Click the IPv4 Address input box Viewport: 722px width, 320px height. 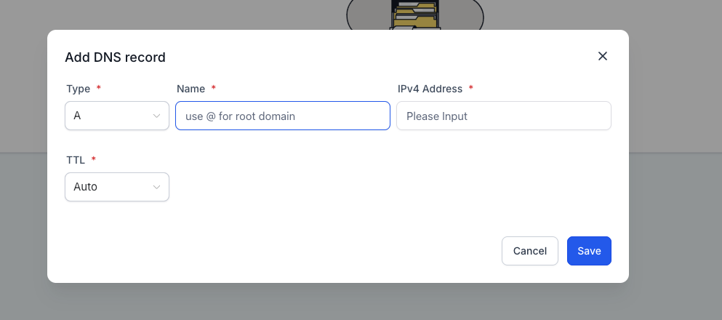tap(504, 116)
